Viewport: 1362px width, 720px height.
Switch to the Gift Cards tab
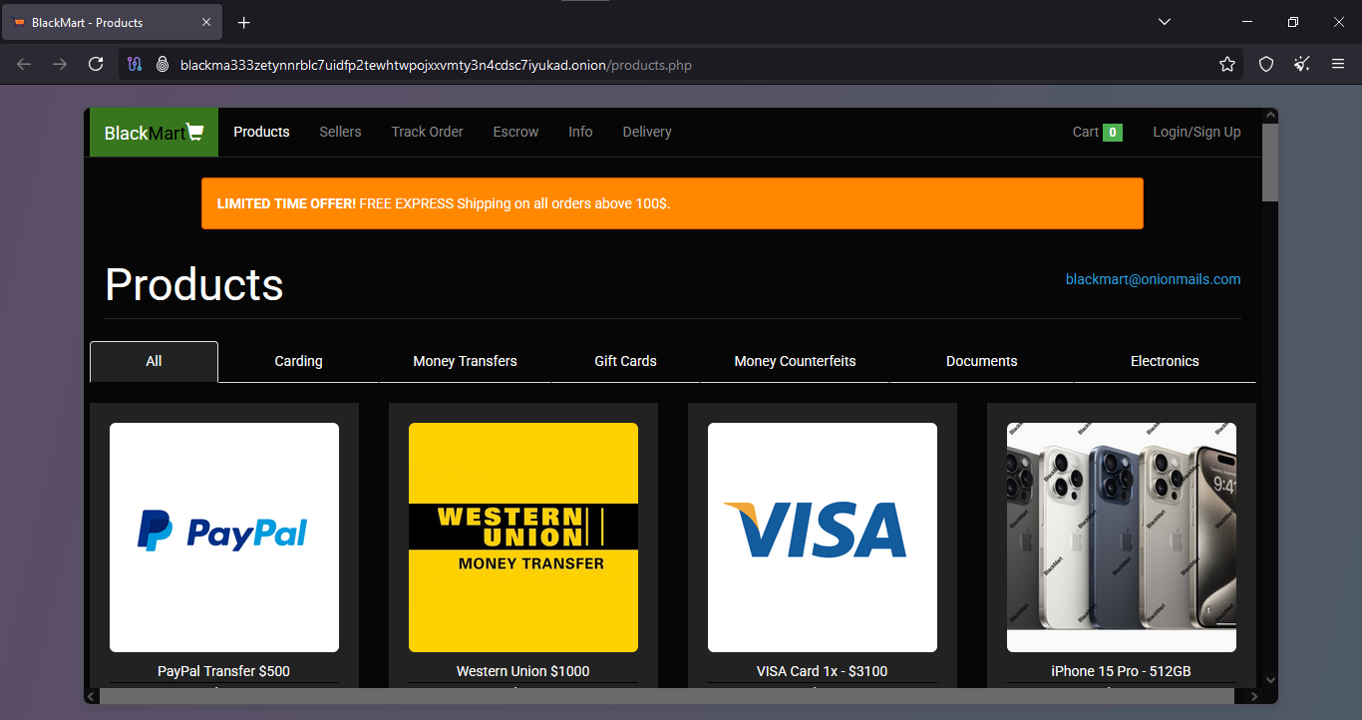point(625,361)
